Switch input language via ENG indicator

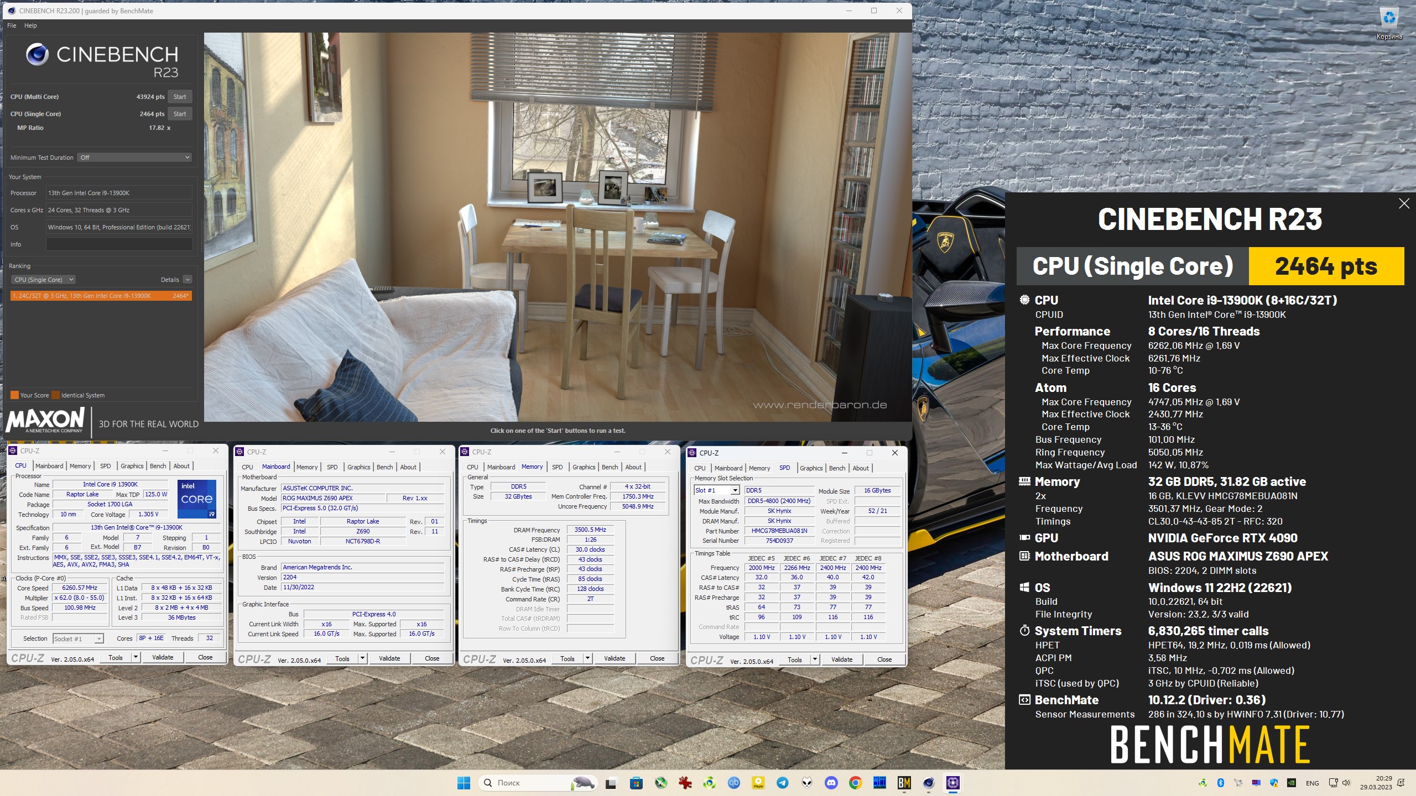tap(1313, 783)
